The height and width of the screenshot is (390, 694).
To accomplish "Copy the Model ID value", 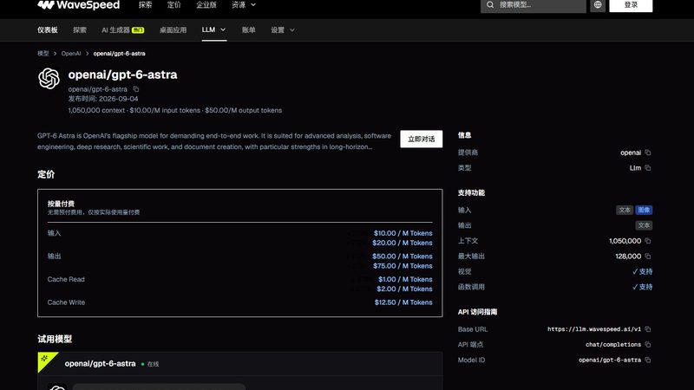I will pos(648,360).
